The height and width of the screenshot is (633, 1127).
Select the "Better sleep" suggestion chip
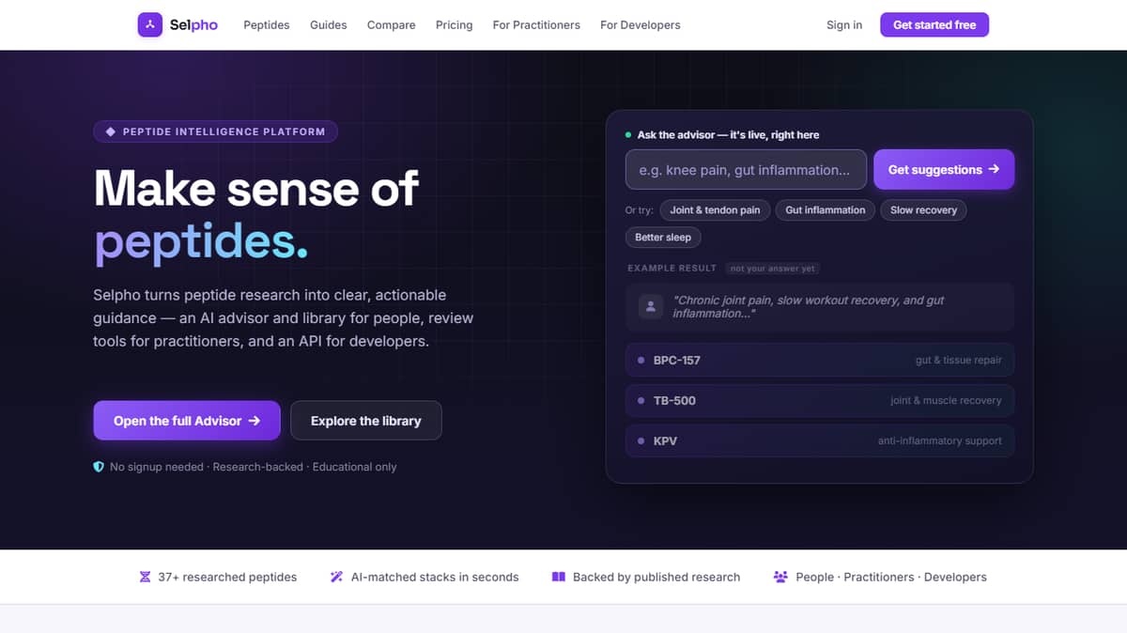(663, 238)
